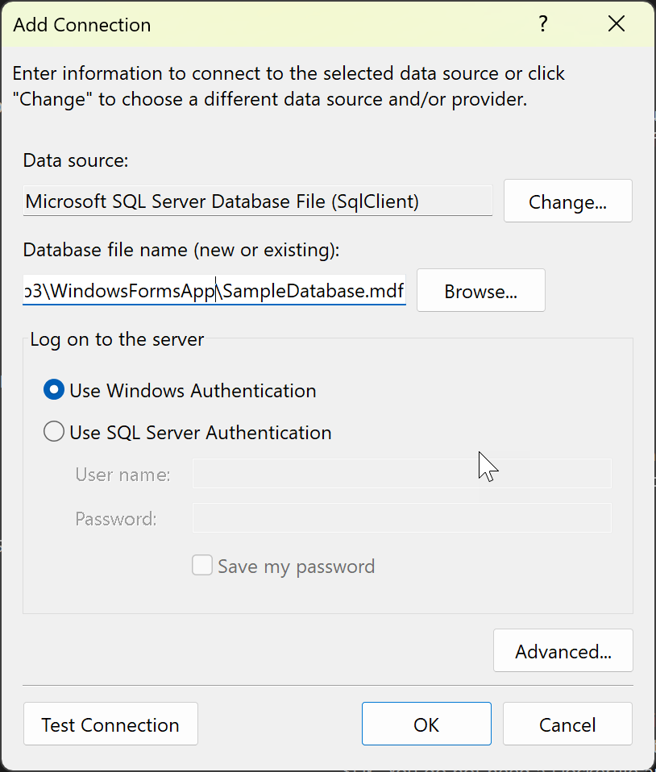Confirm the connection with OK

pyautogui.click(x=426, y=724)
